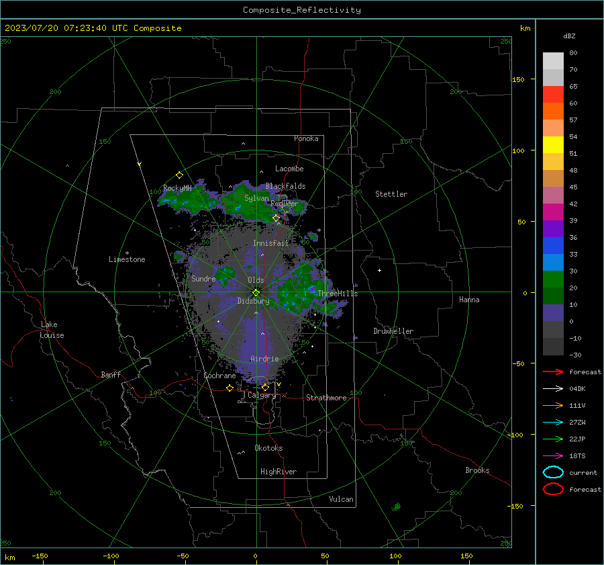This screenshot has width=604, height=565.
Task: Click the Drumheller city label
Action: click(x=393, y=331)
